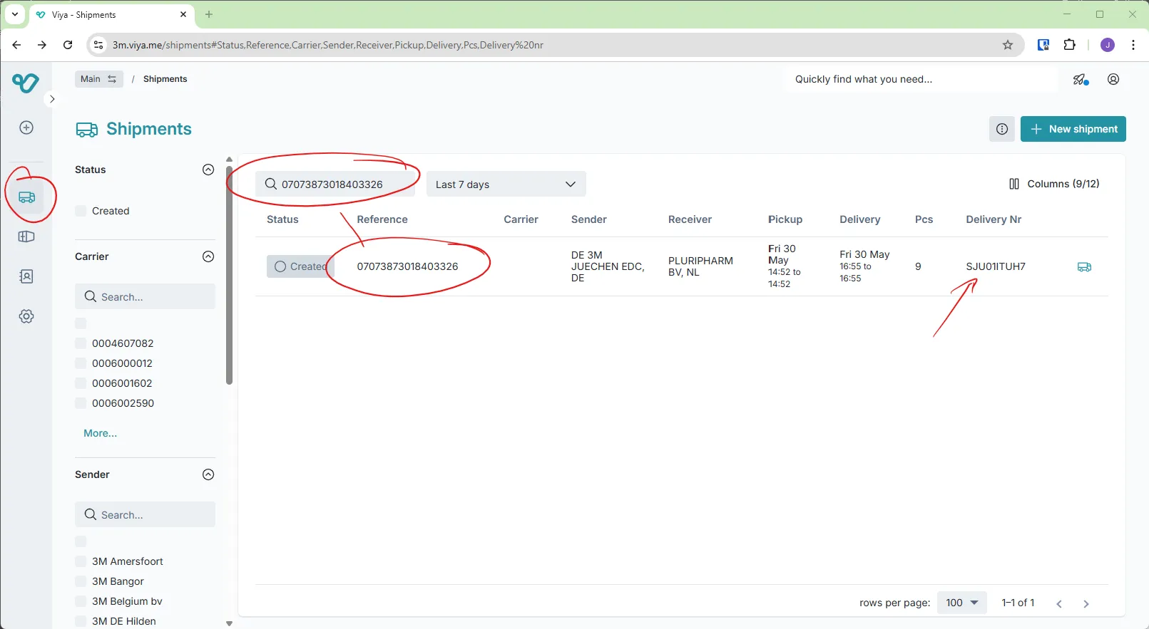The width and height of the screenshot is (1149, 629).
Task: Click the truck icon in shipment row
Action: coord(1083,267)
